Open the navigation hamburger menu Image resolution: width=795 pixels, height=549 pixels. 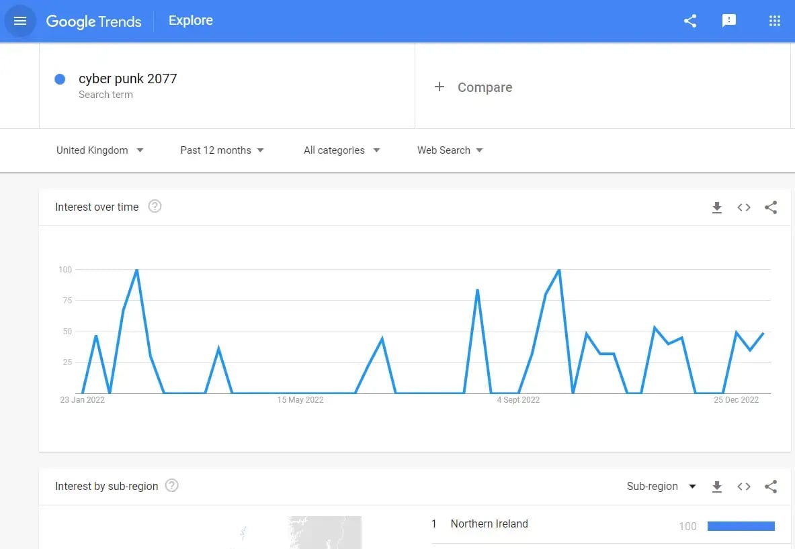[20, 21]
